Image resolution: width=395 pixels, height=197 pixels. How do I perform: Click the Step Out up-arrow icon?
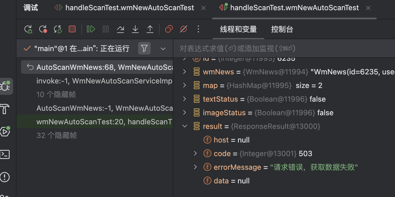[x=150, y=29]
